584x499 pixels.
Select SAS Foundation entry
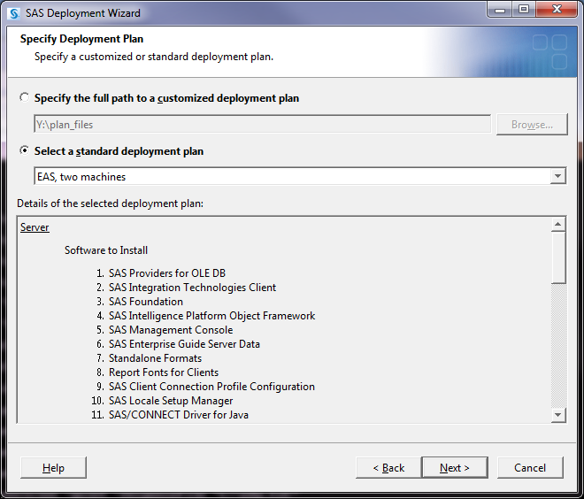point(146,302)
